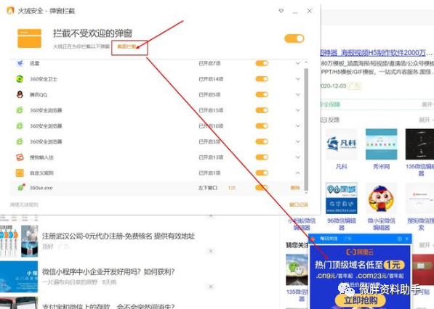
Task: Click the large orange popup-window icon
Action: point(29,38)
